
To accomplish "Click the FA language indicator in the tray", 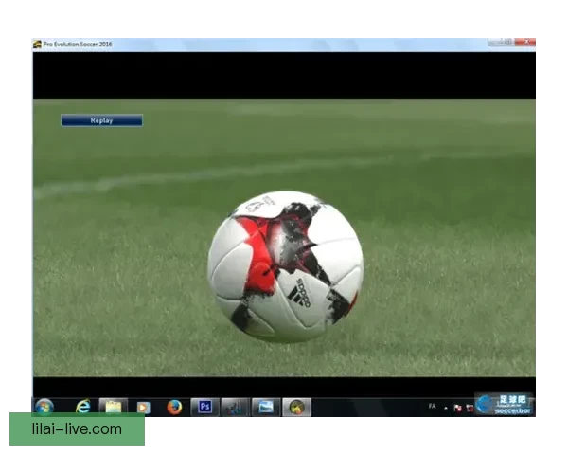I will pyautogui.click(x=433, y=407).
